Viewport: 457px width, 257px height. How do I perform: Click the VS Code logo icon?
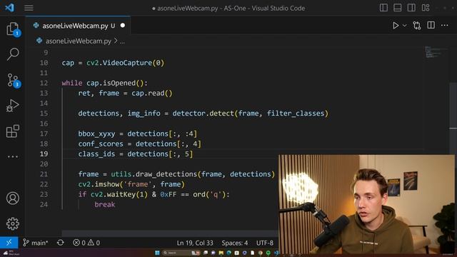[x=9, y=8]
